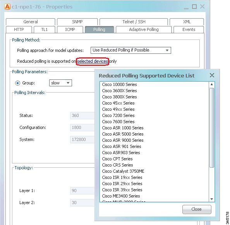
Task: Open the polling approach dropdown
Action: [x=131, y=50]
